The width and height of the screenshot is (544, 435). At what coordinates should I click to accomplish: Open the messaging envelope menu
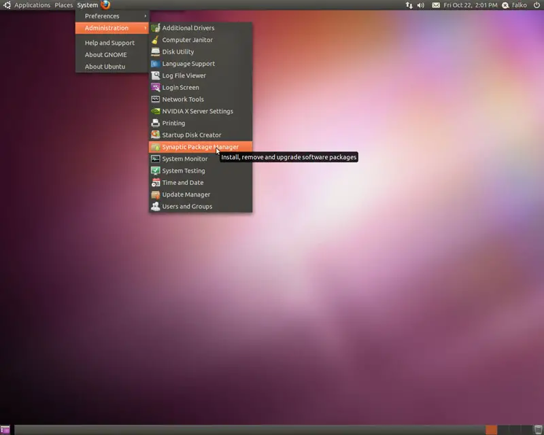[x=436, y=5]
